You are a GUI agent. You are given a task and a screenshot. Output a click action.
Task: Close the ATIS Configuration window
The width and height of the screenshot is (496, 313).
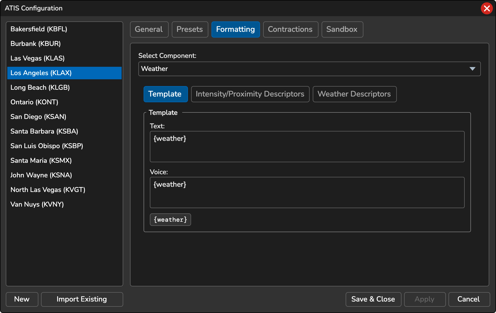coord(487,8)
